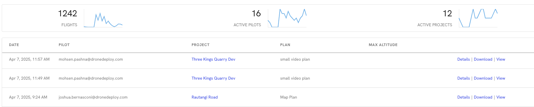Sort by the Plan column header

pos(285,45)
